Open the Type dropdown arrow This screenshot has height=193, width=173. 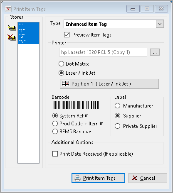point(160,24)
